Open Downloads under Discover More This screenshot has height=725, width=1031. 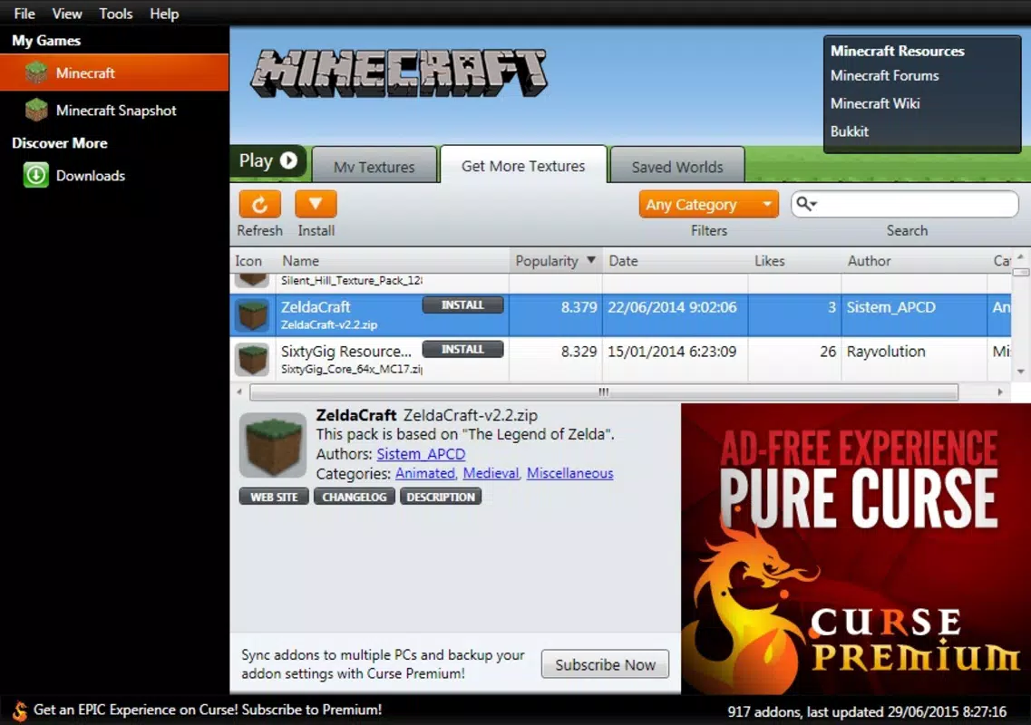(x=90, y=176)
